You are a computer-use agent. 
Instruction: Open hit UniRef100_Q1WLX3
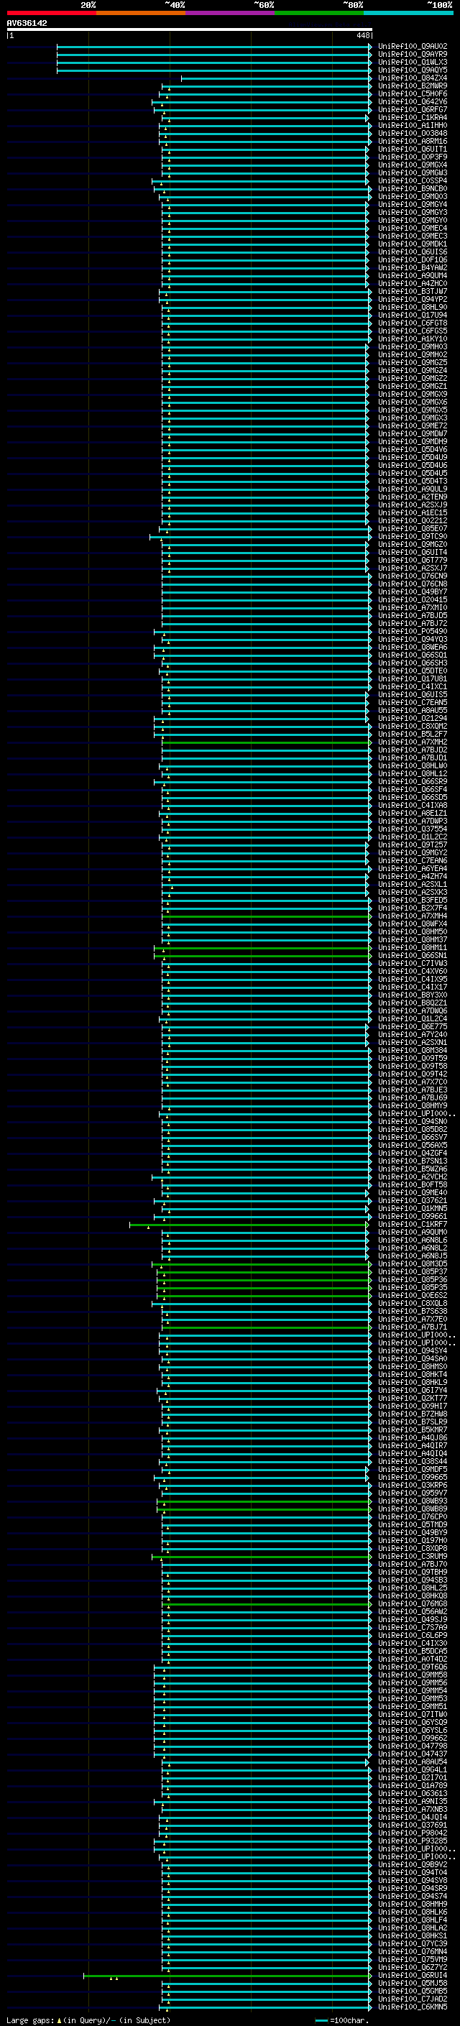pyautogui.click(x=413, y=62)
